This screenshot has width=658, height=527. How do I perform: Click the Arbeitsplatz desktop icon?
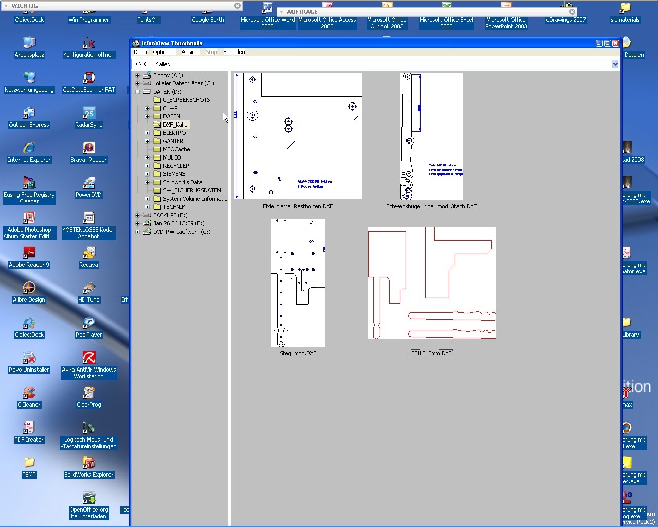(x=29, y=43)
